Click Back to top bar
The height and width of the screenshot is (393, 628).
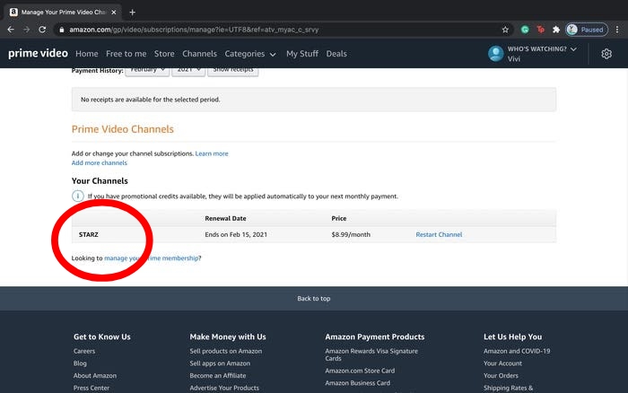coord(314,299)
